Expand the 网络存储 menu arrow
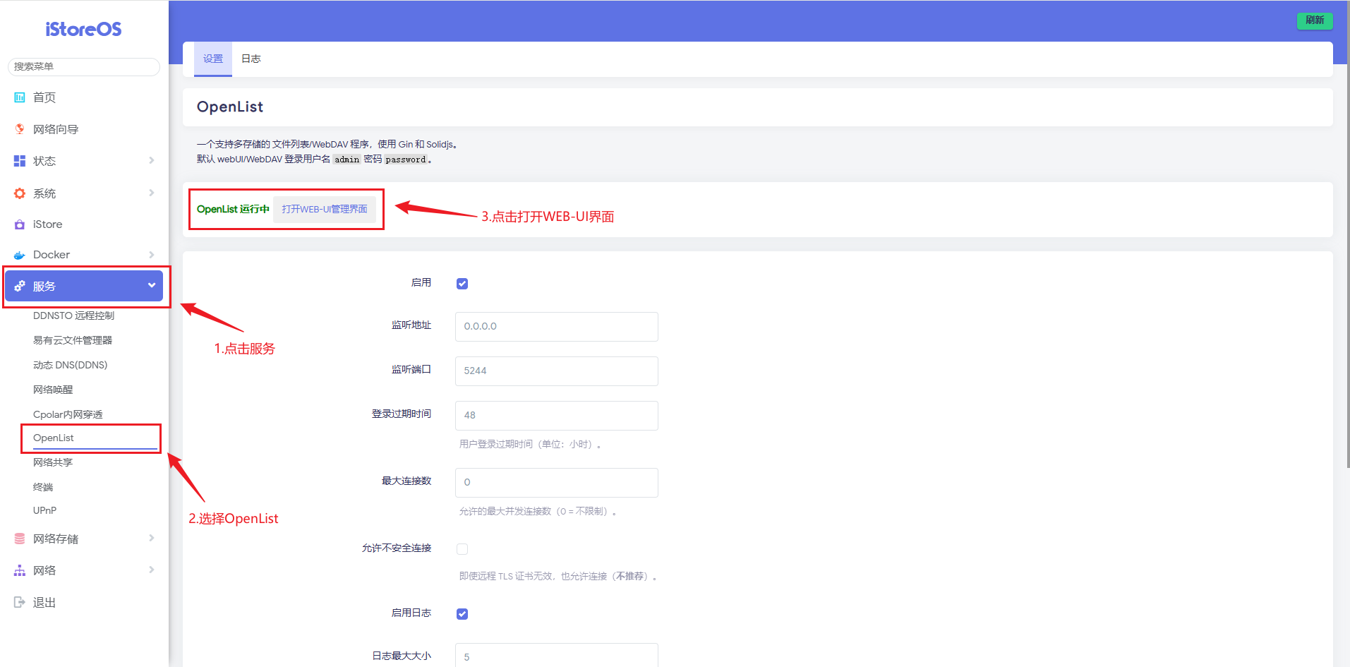1350x667 pixels. tap(152, 538)
